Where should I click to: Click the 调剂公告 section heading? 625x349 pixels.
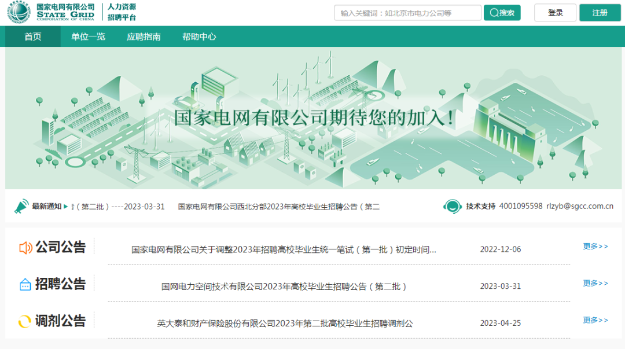click(x=61, y=321)
